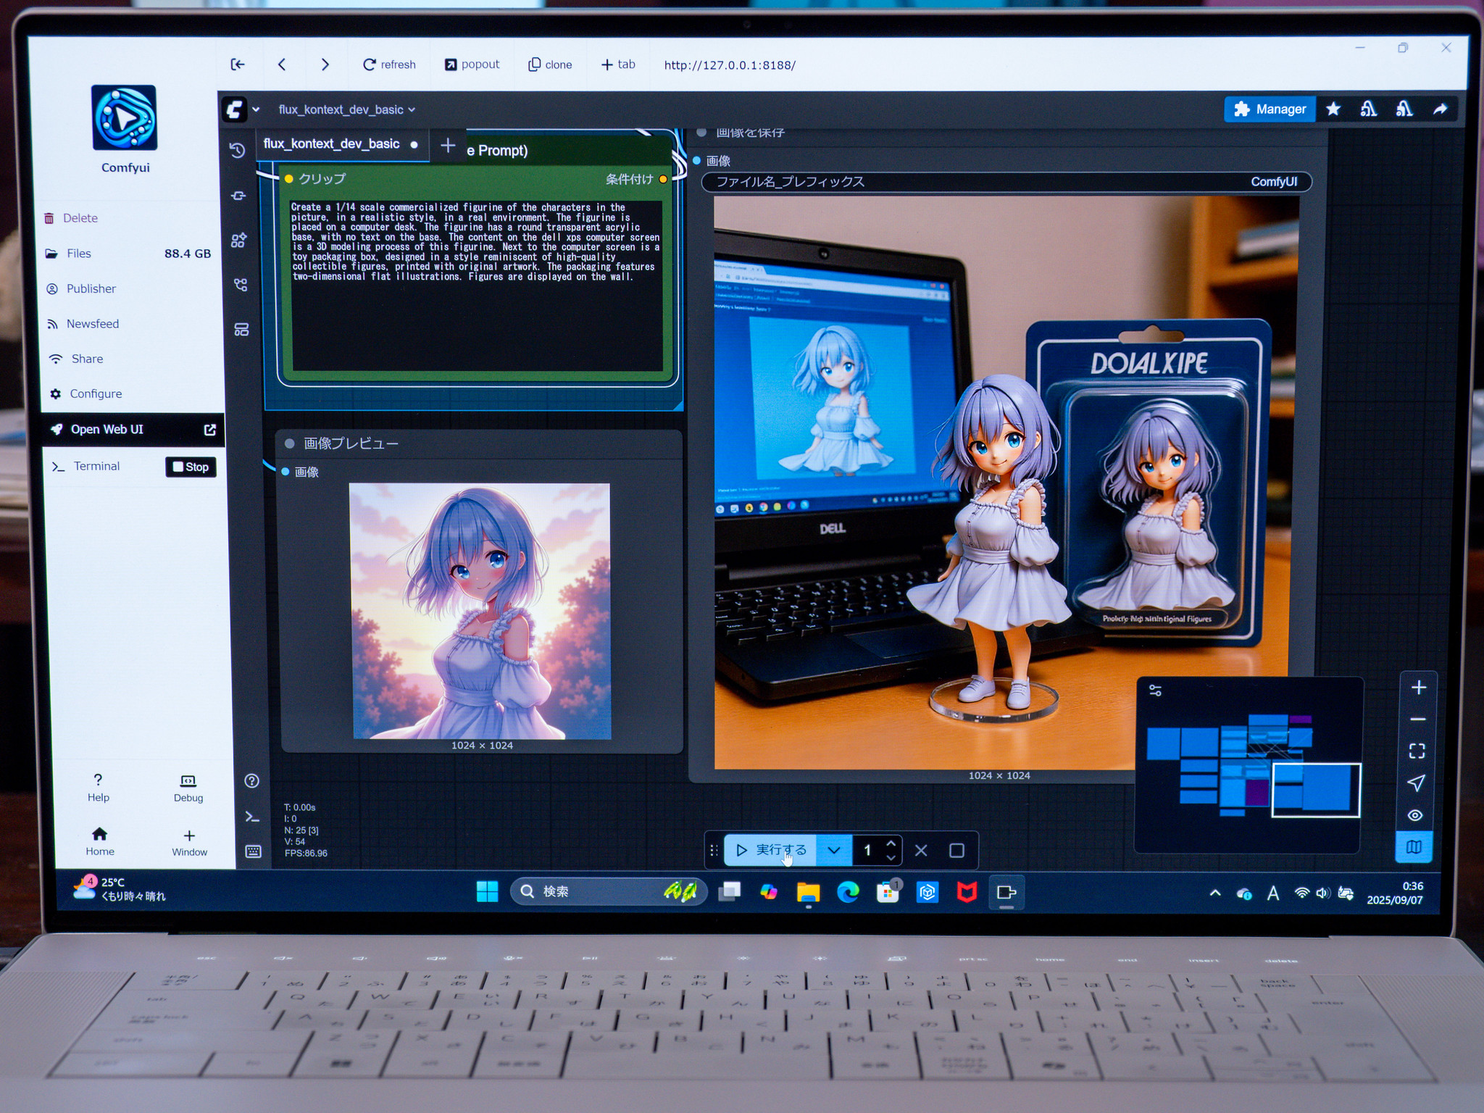Open the ComfyUI logo menu chevron
The width and height of the screenshot is (1484, 1113).
point(255,109)
